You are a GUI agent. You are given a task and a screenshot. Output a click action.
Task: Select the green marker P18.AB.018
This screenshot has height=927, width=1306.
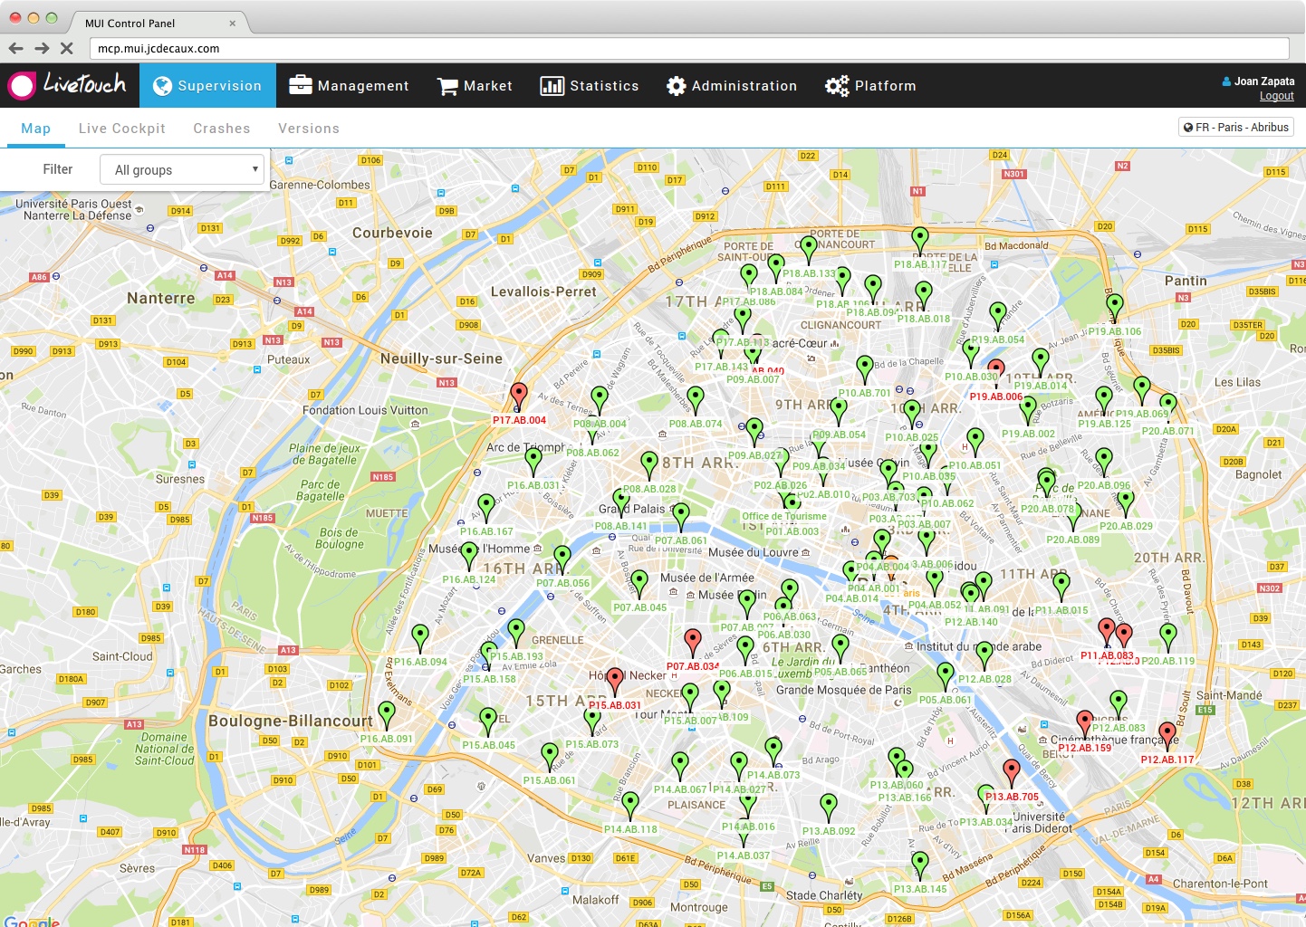click(x=924, y=295)
